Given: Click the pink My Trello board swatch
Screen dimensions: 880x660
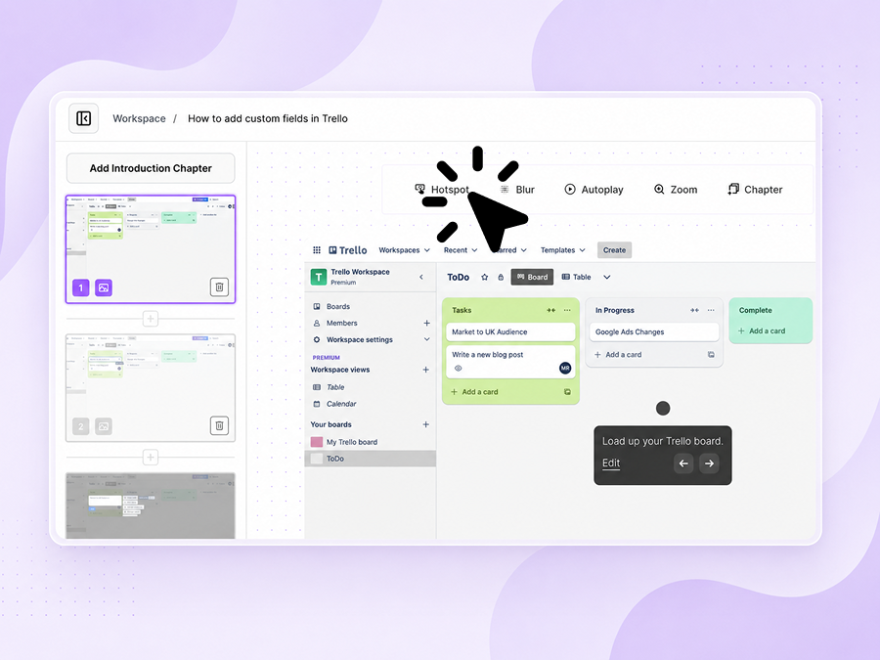Looking at the screenshot, I should (317, 442).
